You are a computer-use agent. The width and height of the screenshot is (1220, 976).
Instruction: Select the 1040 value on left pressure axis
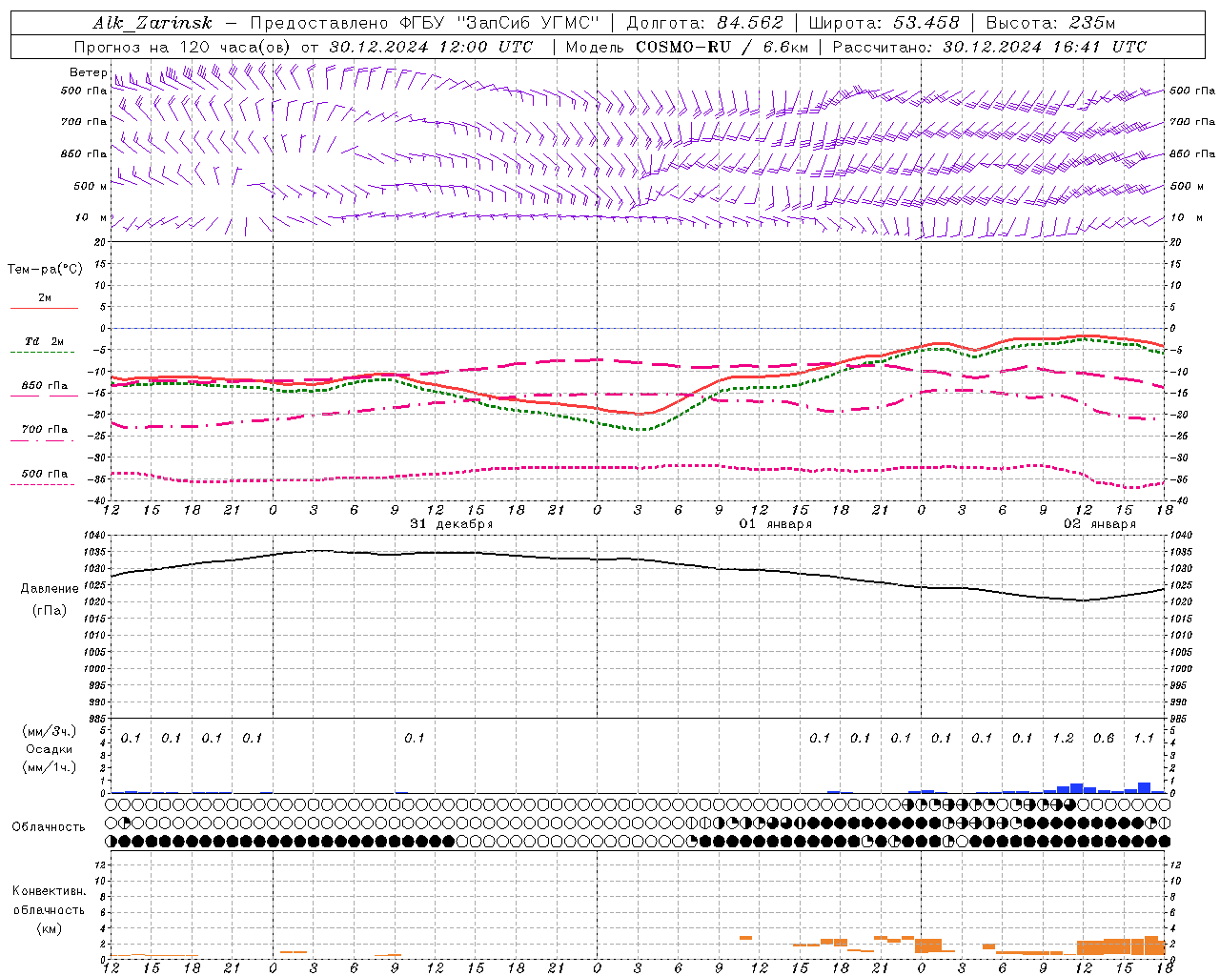[x=96, y=536]
